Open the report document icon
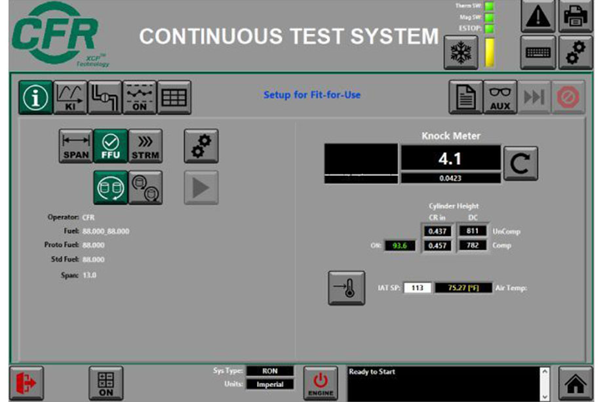Image resolution: width=603 pixels, height=402 pixels. (465, 98)
